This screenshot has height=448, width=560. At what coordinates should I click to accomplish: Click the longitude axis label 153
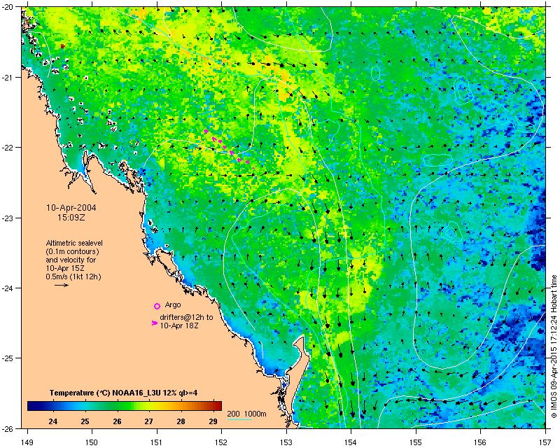coord(286,442)
